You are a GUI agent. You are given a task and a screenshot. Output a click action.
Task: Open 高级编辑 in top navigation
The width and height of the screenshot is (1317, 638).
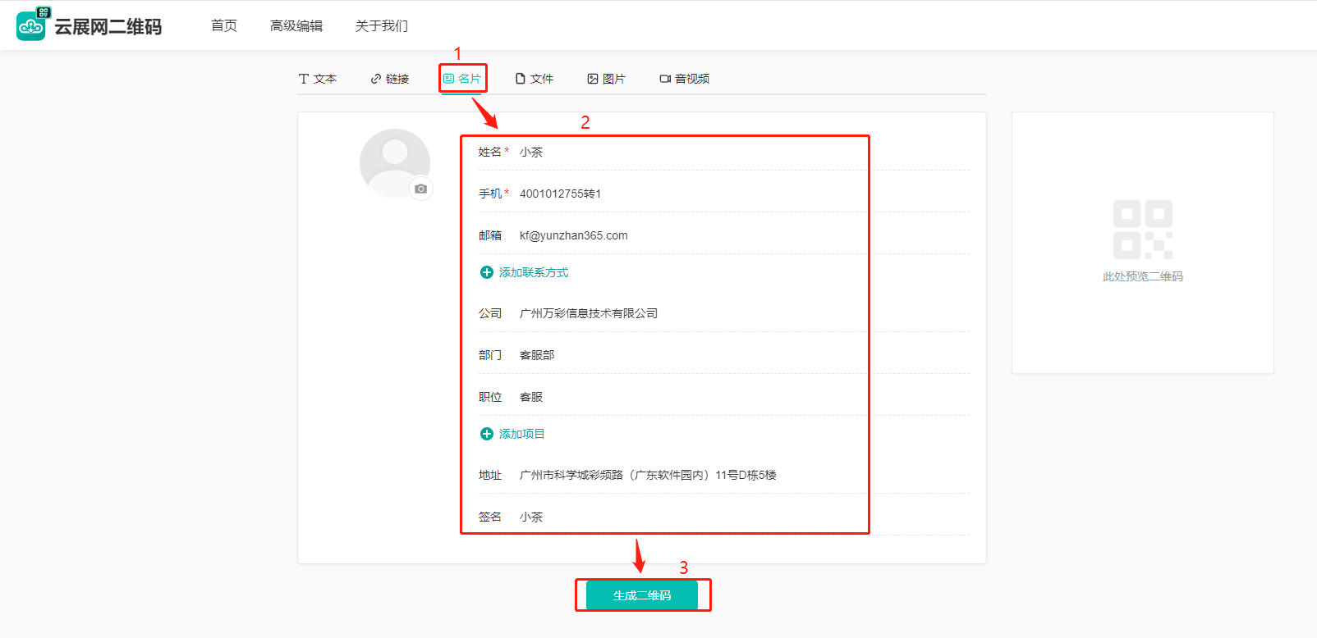coord(296,25)
